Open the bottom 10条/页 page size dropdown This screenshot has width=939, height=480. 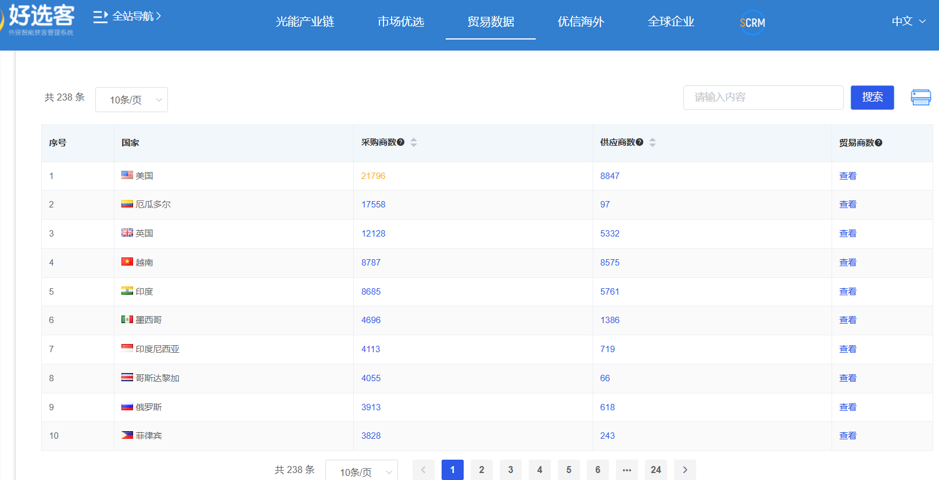[x=361, y=471]
